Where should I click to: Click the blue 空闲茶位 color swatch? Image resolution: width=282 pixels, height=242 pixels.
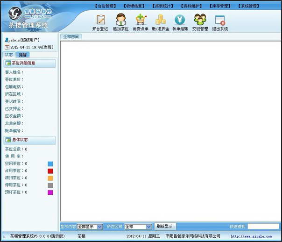[50, 164]
